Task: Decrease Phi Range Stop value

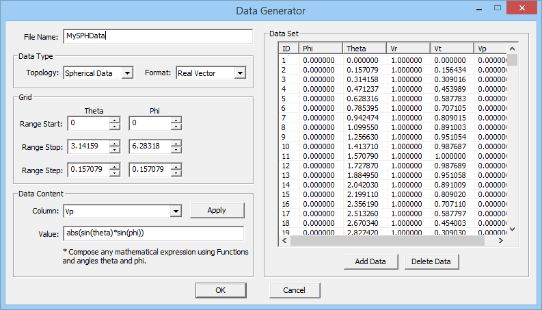Action: coord(176,151)
